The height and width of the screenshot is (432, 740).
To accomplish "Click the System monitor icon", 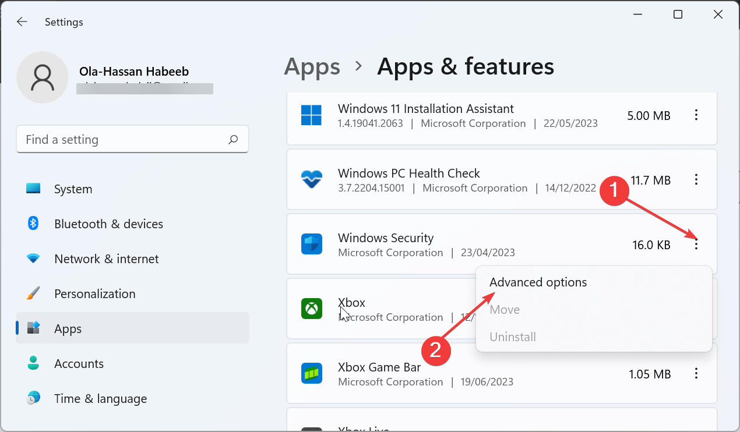I will (x=33, y=189).
